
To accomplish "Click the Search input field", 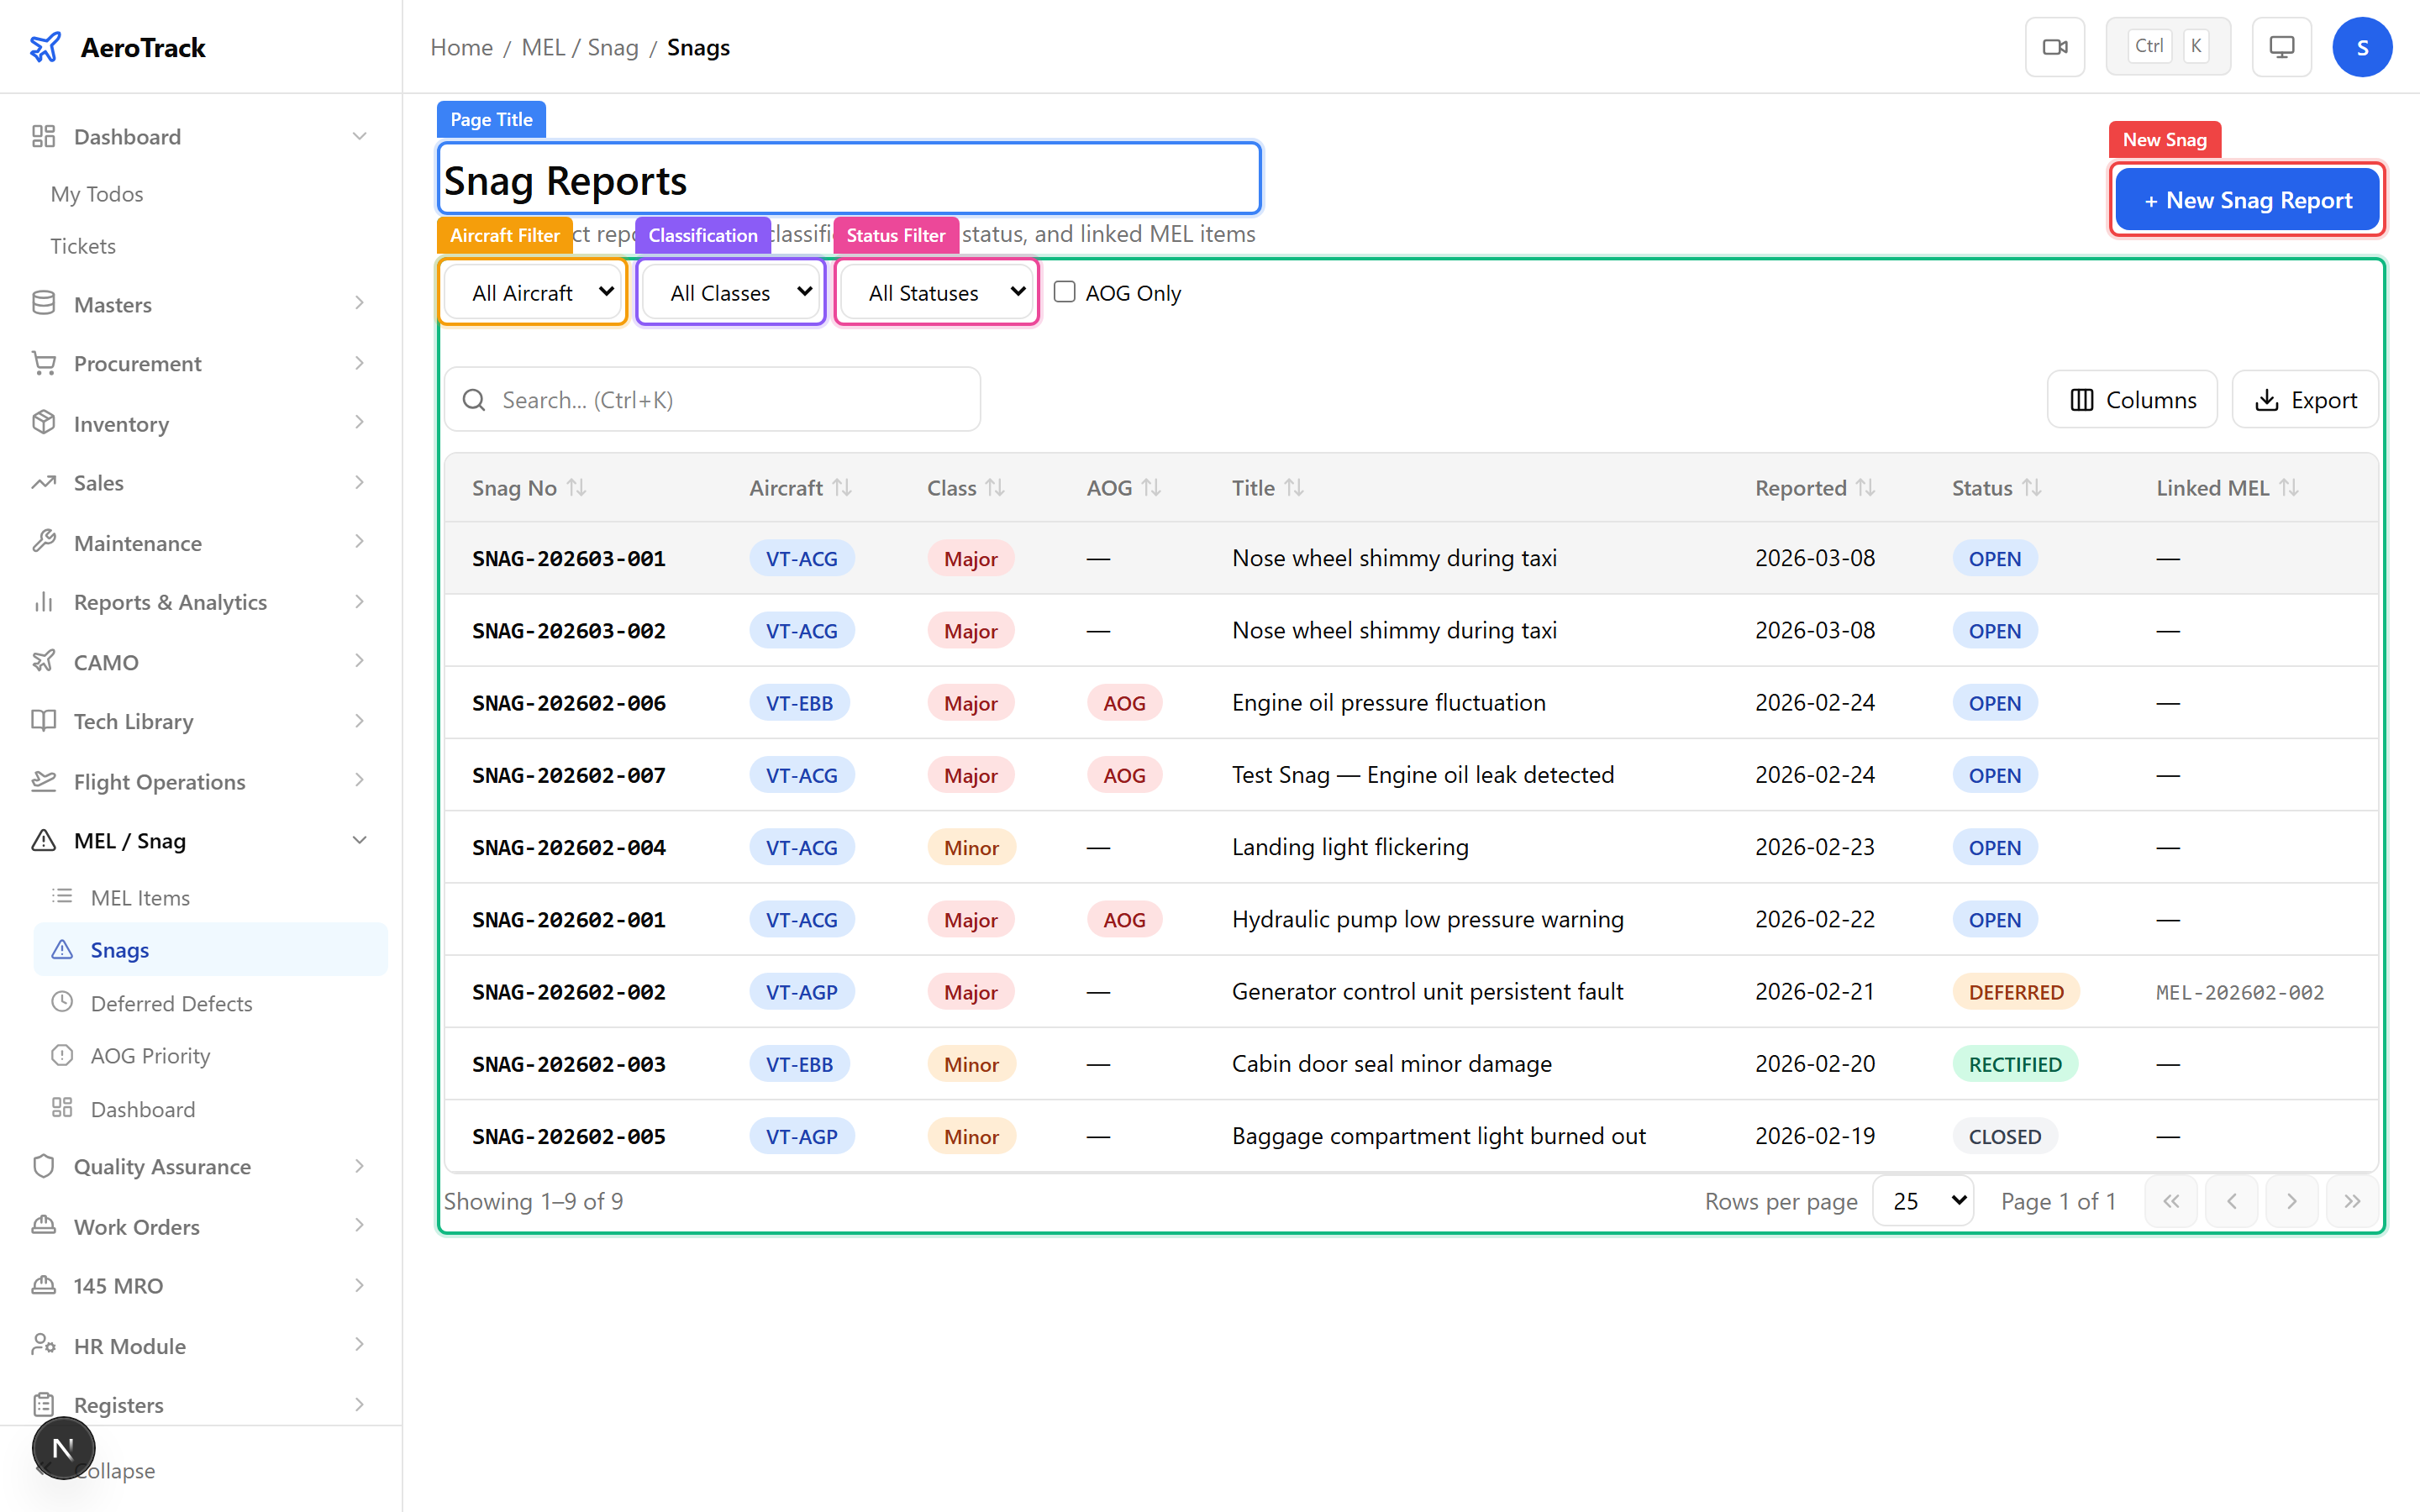I will (712, 400).
